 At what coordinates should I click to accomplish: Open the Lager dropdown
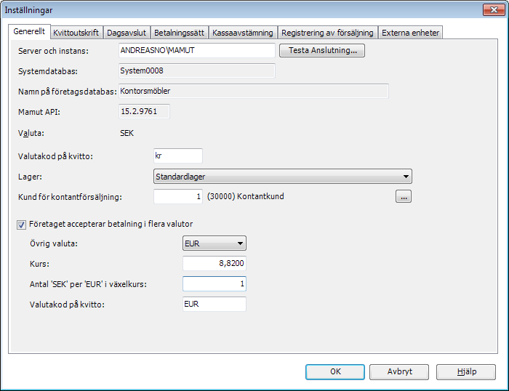coord(283,177)
